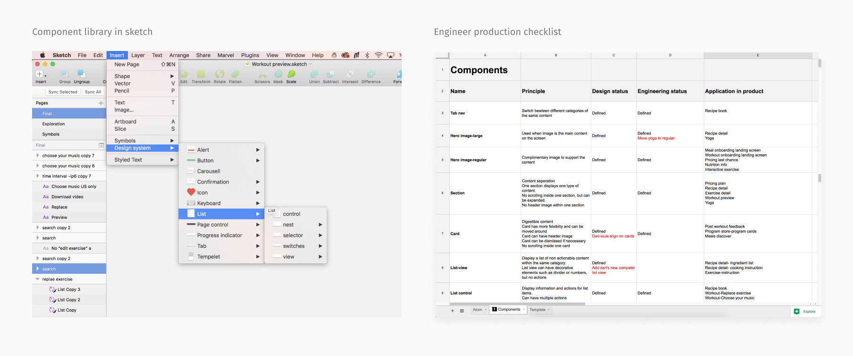Open the all sheets list icon
The width and height of the screenshot is (853, 356).
[462, 311]
